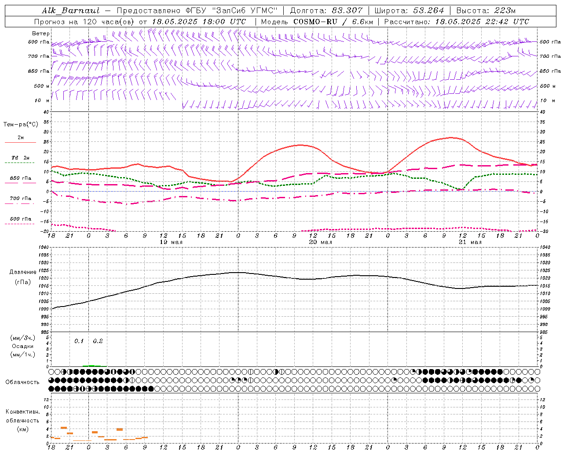The image size is (563, 451).
Task: Click the 21 мая date label
Action: tap(470, 242)
